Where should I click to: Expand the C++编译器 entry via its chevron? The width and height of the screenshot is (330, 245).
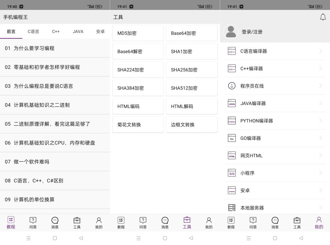pyautogui.click(x=321, y=68)
